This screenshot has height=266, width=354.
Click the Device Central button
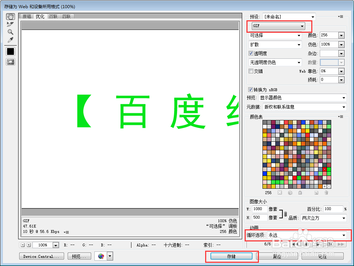click(x=42, y=256)
